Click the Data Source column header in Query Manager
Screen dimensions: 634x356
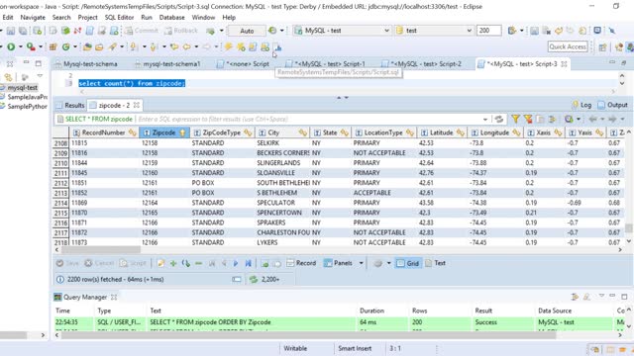pyautogui.click(x=555, y=311)
